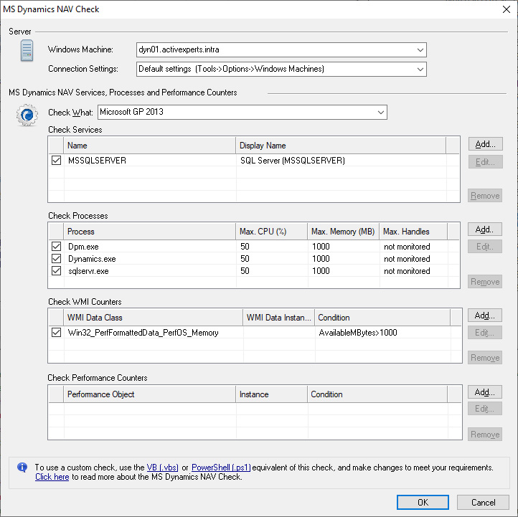
Task: Toggle the Dynamics.exe process checkbox
Action: pyautogui.click(x=57, y=258)
